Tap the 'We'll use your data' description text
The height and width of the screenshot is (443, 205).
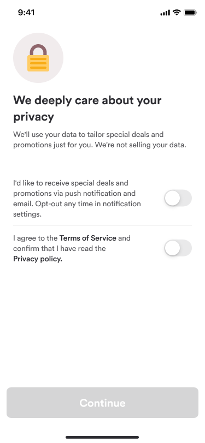[x=99, y=140]
